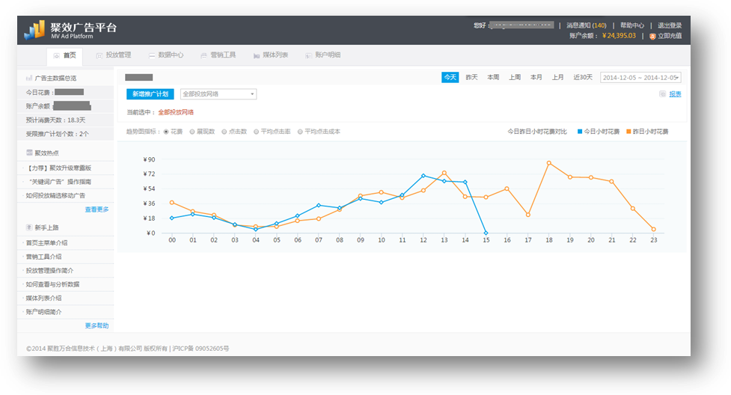Select the 本周 date filter
The width and height of the screenshot is (731, 395).
[x=493, y=77]
